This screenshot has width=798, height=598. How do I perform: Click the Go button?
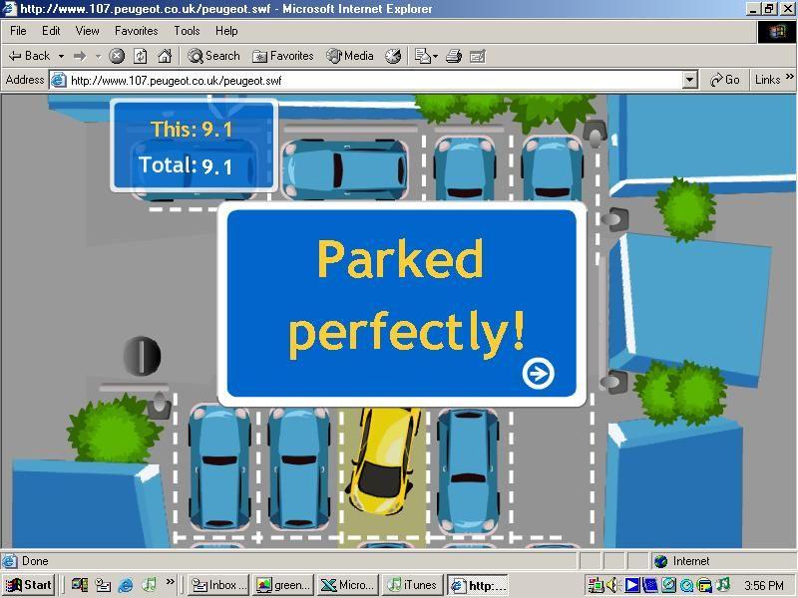pos(724,80)
